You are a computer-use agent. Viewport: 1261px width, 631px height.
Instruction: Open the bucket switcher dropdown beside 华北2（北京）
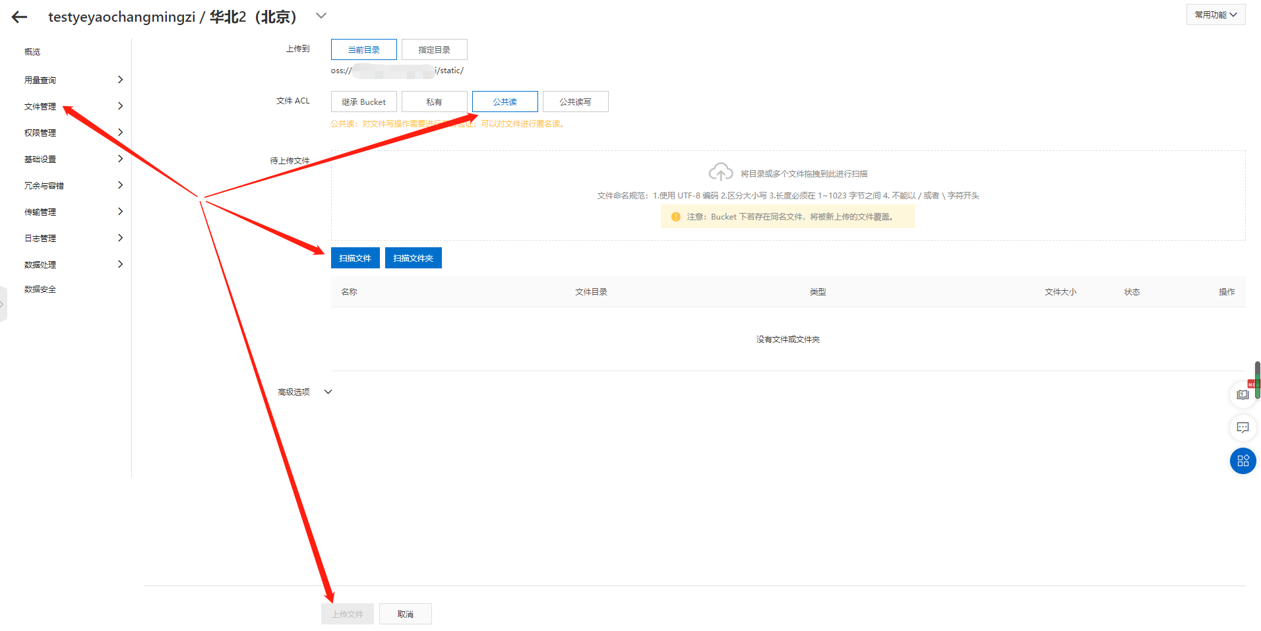[x=321, y=15]
